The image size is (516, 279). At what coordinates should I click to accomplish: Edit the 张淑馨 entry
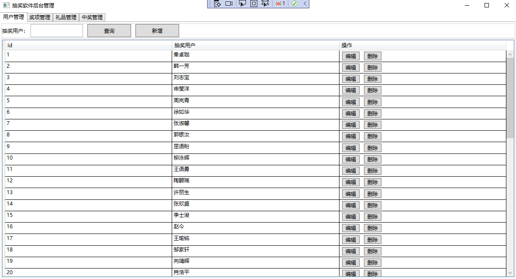tap(350, 125)
